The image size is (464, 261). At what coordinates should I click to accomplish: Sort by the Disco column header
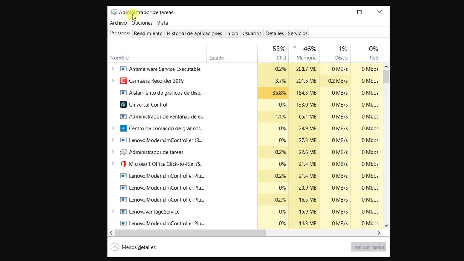coord(335,53)
